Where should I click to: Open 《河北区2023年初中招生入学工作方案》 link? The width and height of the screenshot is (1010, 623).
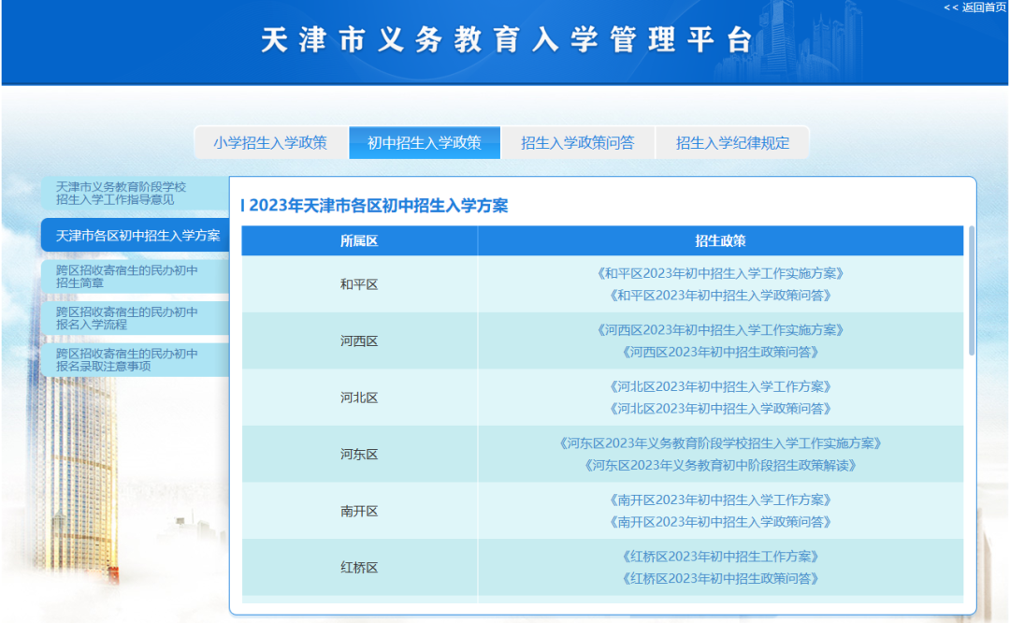tap(720, 386)
